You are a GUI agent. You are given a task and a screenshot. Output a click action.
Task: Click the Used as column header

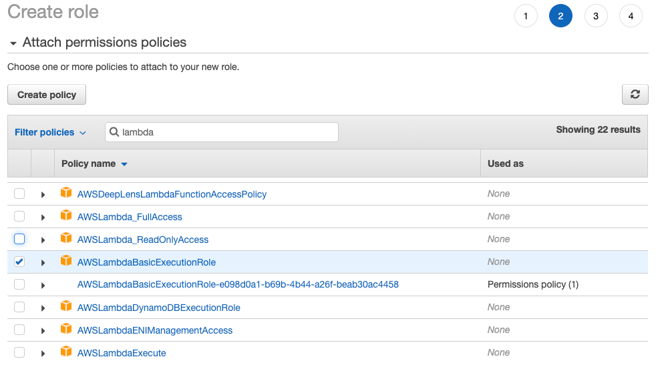click(x=505, y=163)
